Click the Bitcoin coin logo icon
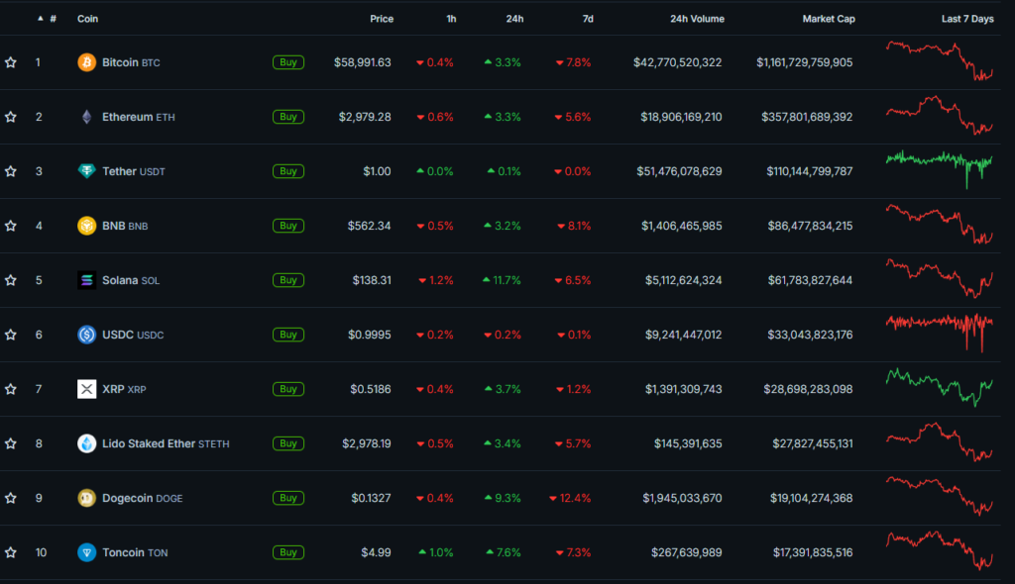 click(87, 62)
